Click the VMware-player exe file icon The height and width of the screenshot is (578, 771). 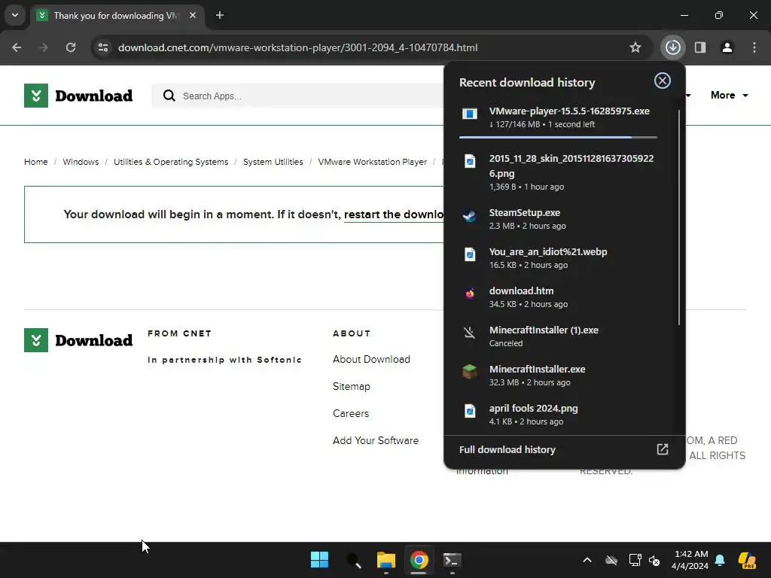point(470,114)
